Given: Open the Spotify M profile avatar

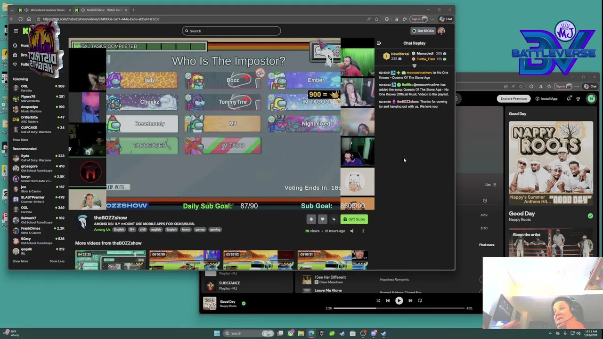Looking at the screenshot, I should point(591,98).
